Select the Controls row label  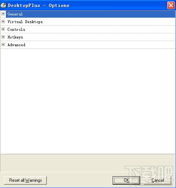point(16,29)
